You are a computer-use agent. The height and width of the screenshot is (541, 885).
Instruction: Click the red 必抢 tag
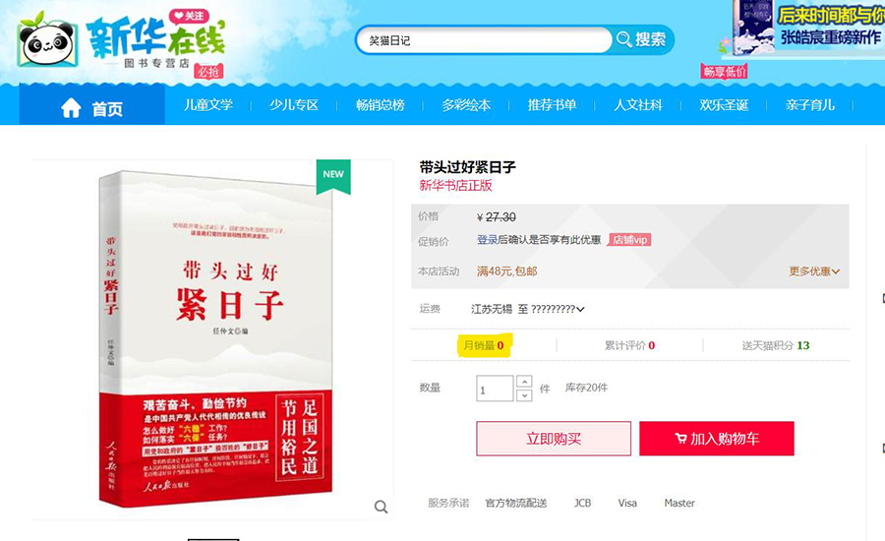[208, 71]
